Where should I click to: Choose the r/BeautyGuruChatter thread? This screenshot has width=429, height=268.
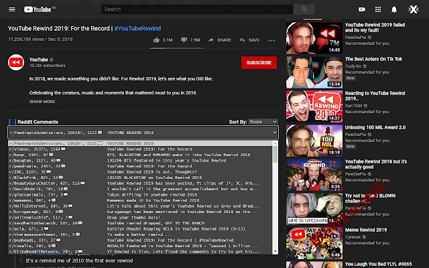pyautogui.click(x=140, y=183)
